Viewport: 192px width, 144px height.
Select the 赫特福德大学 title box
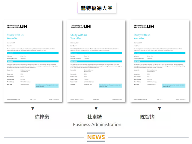96,8
